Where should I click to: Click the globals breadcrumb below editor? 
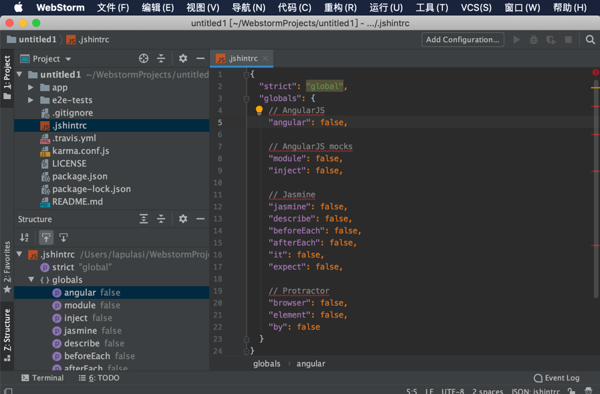click(x=267, y=363)
